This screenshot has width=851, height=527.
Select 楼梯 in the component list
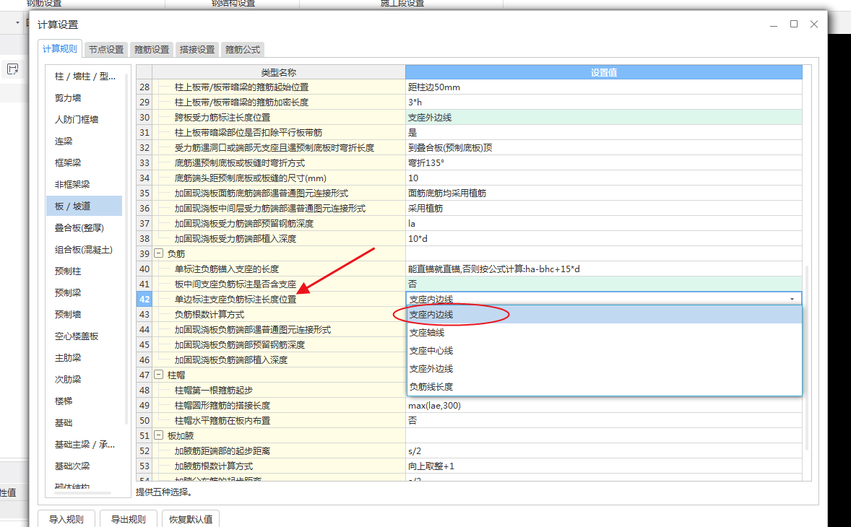point(85,401)
